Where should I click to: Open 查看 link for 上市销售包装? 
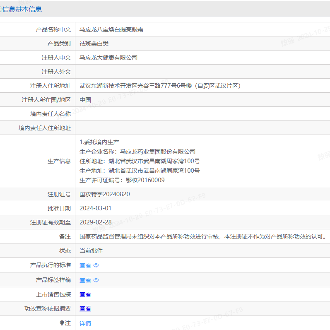(85, 294)
